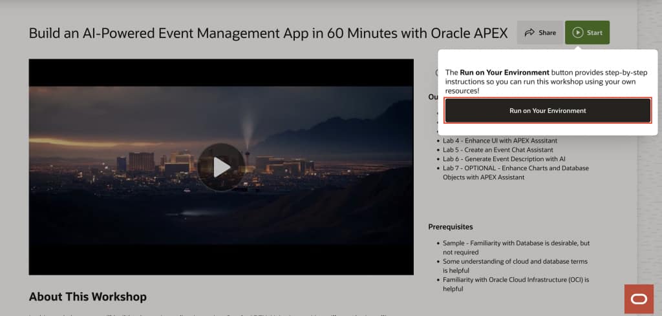Select "Lab 5 - Create an Event Chat Assistant"
The width and height of the screenshot is (662, 316).
pos(498,150)
